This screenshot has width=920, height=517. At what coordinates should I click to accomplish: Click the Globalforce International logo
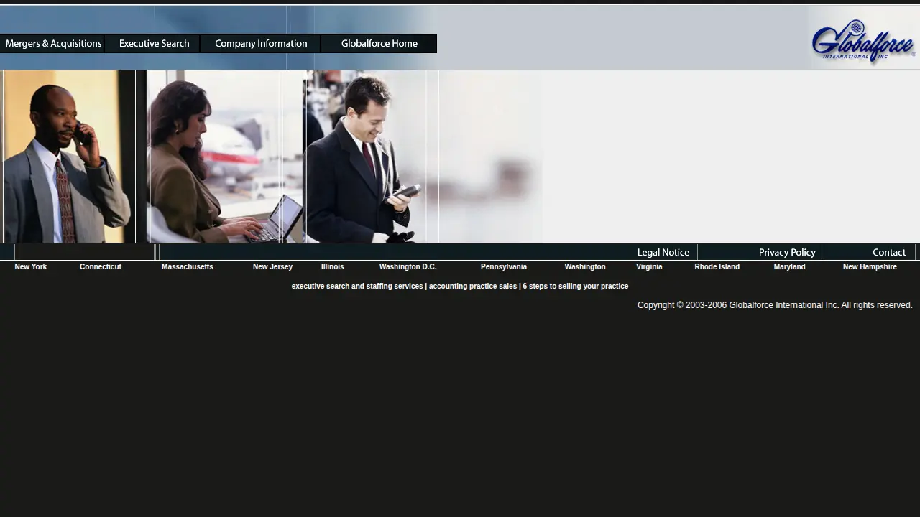863,40
